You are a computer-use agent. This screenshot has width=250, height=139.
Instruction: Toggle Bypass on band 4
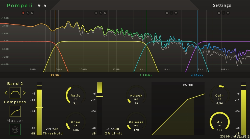219,13
